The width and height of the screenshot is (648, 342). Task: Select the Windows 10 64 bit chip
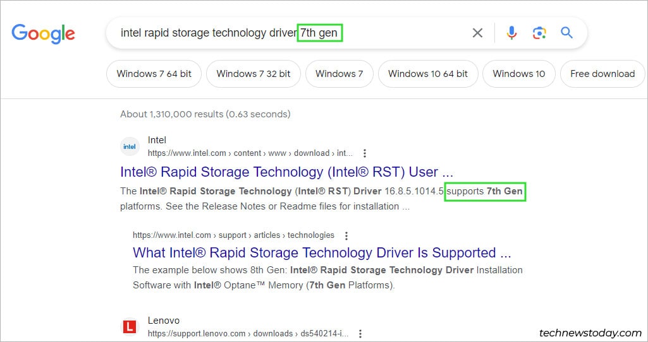tap(428, 74)
